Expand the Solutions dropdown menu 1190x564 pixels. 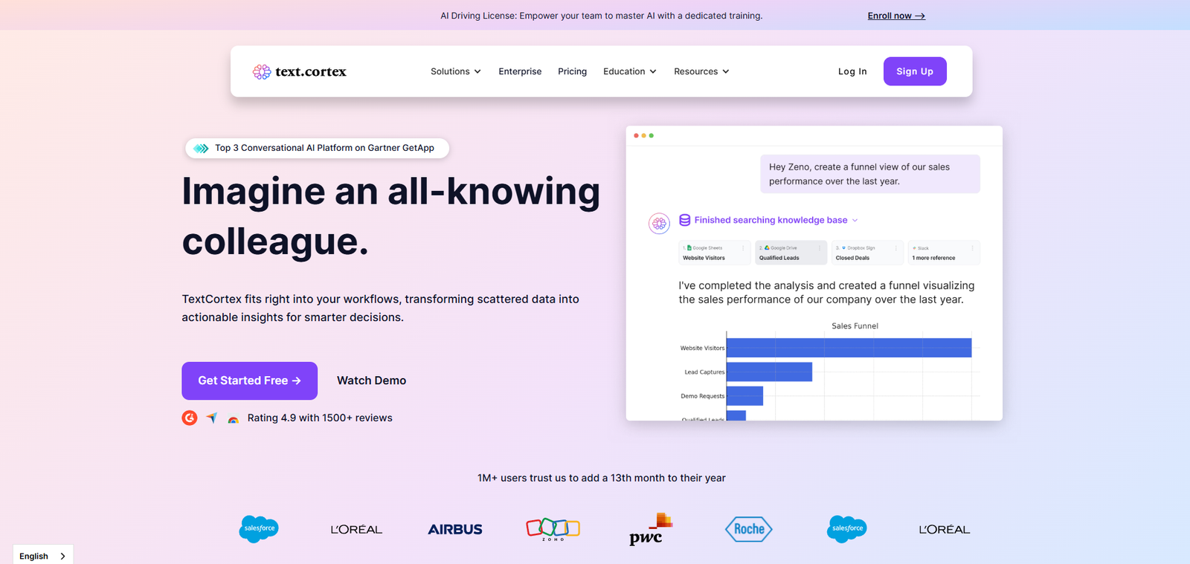click(x=455, y=71)
